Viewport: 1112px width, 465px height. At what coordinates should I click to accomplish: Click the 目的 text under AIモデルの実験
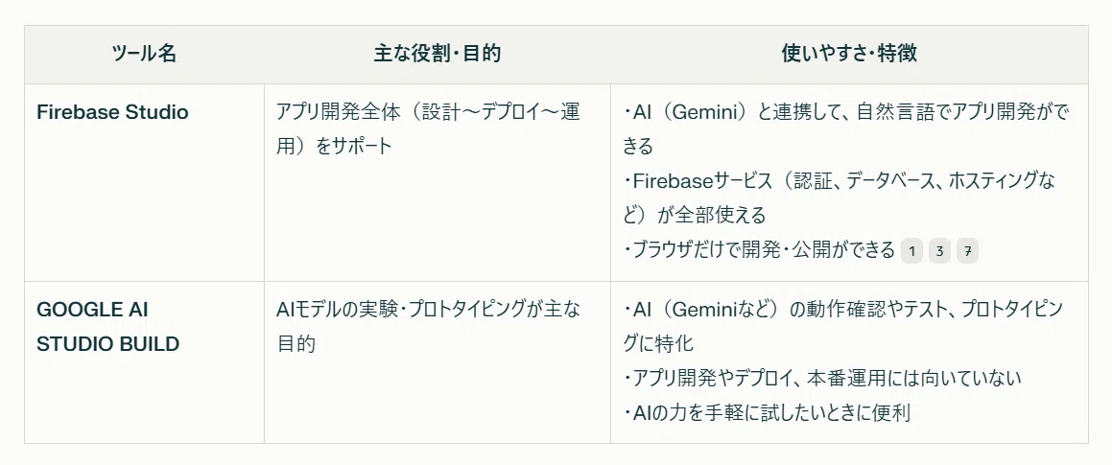pos(296,344)
